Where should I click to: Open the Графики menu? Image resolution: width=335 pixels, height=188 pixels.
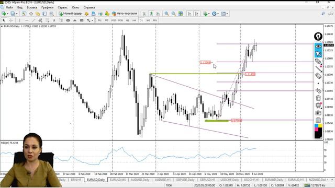(48, 7)
